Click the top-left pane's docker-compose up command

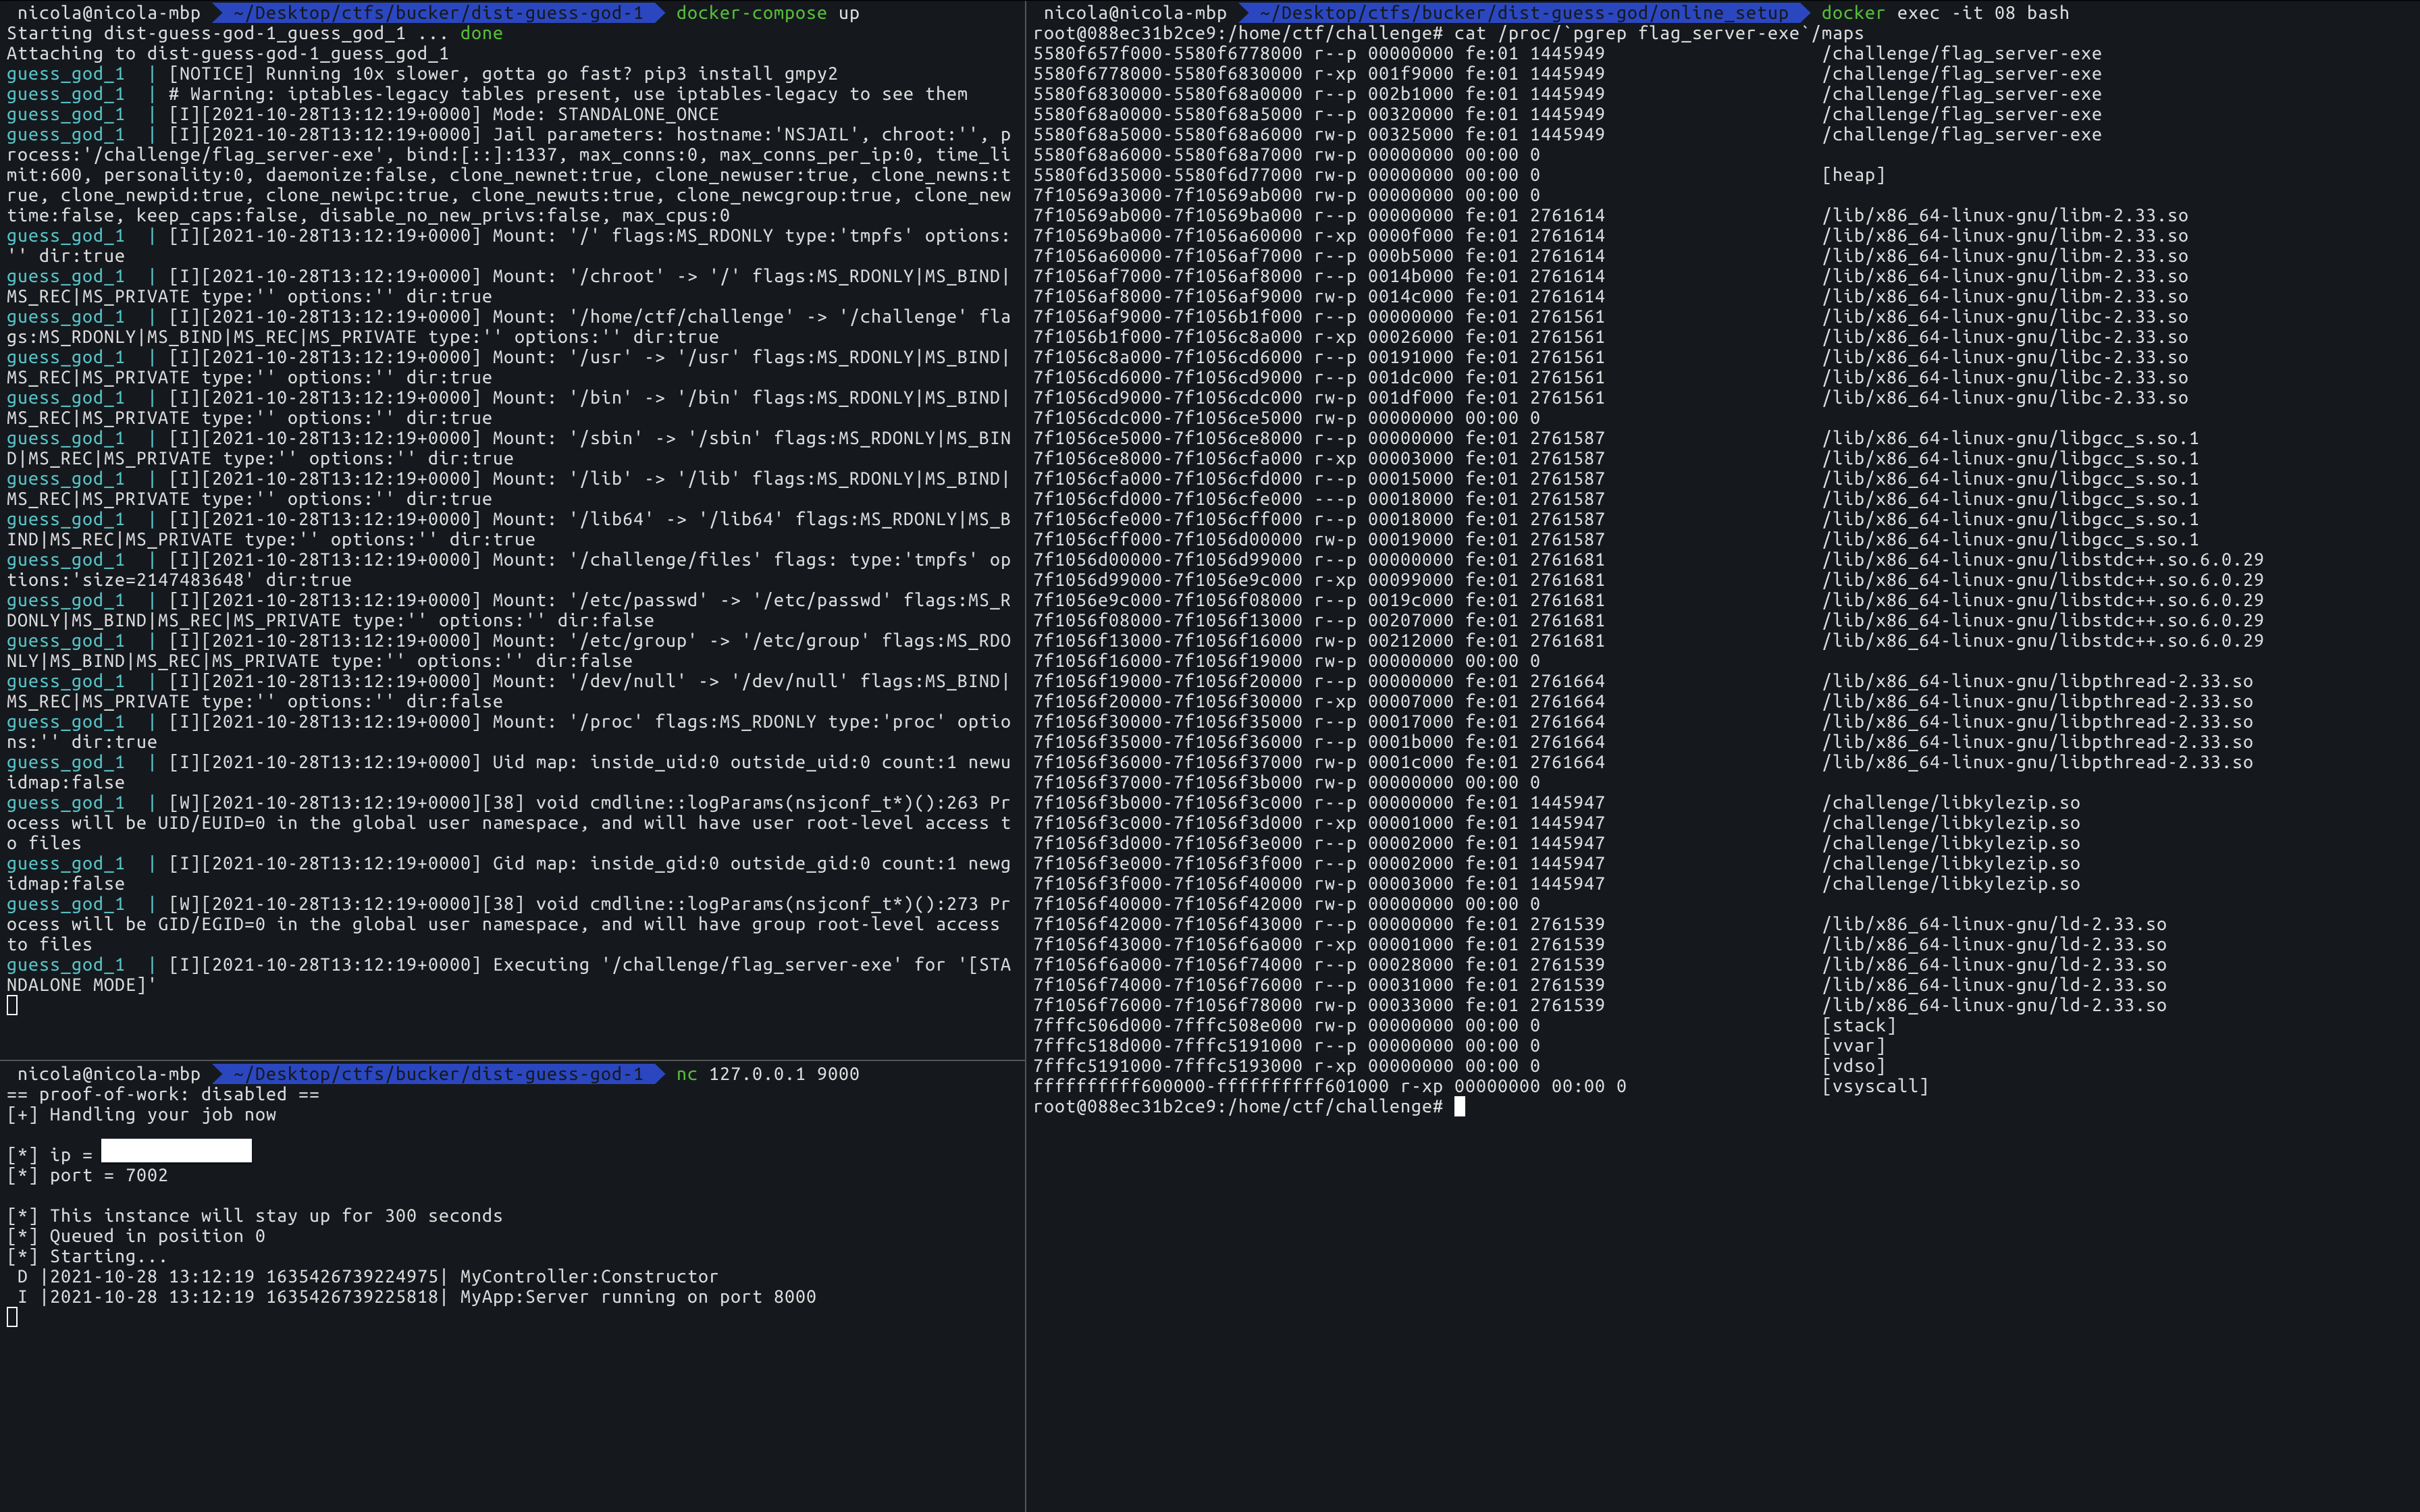(767, 13)
